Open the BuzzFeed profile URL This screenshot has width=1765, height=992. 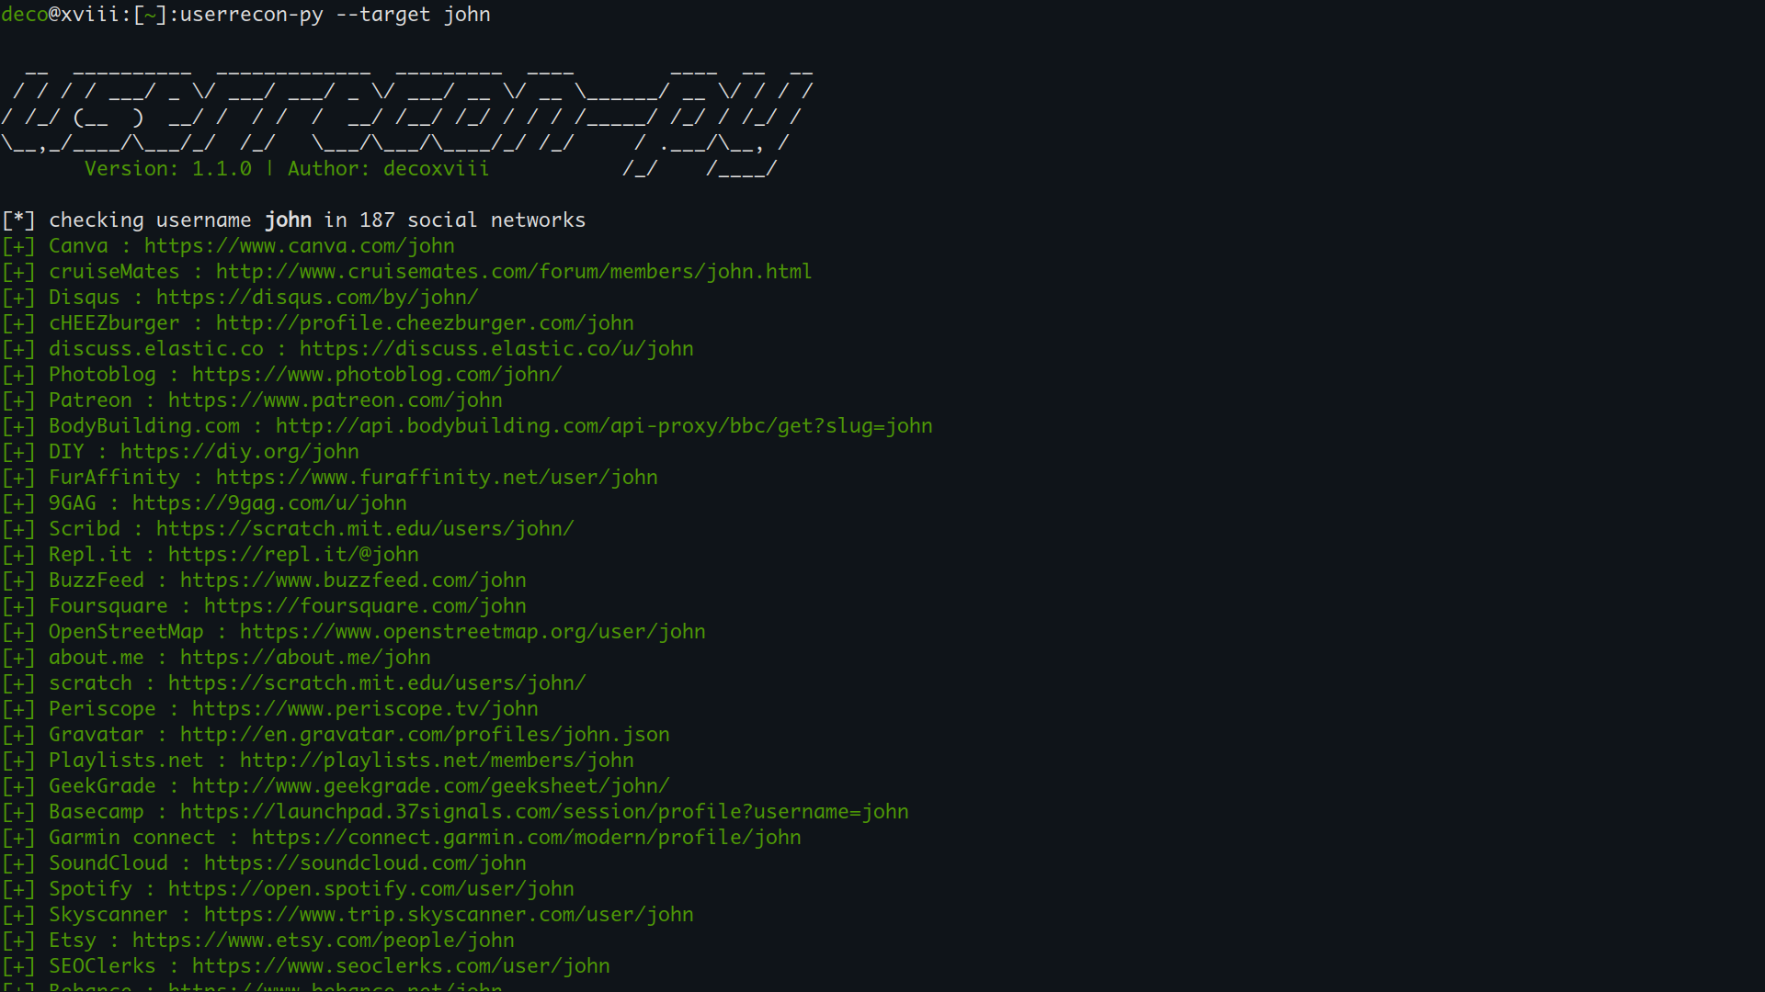(353, 580)
